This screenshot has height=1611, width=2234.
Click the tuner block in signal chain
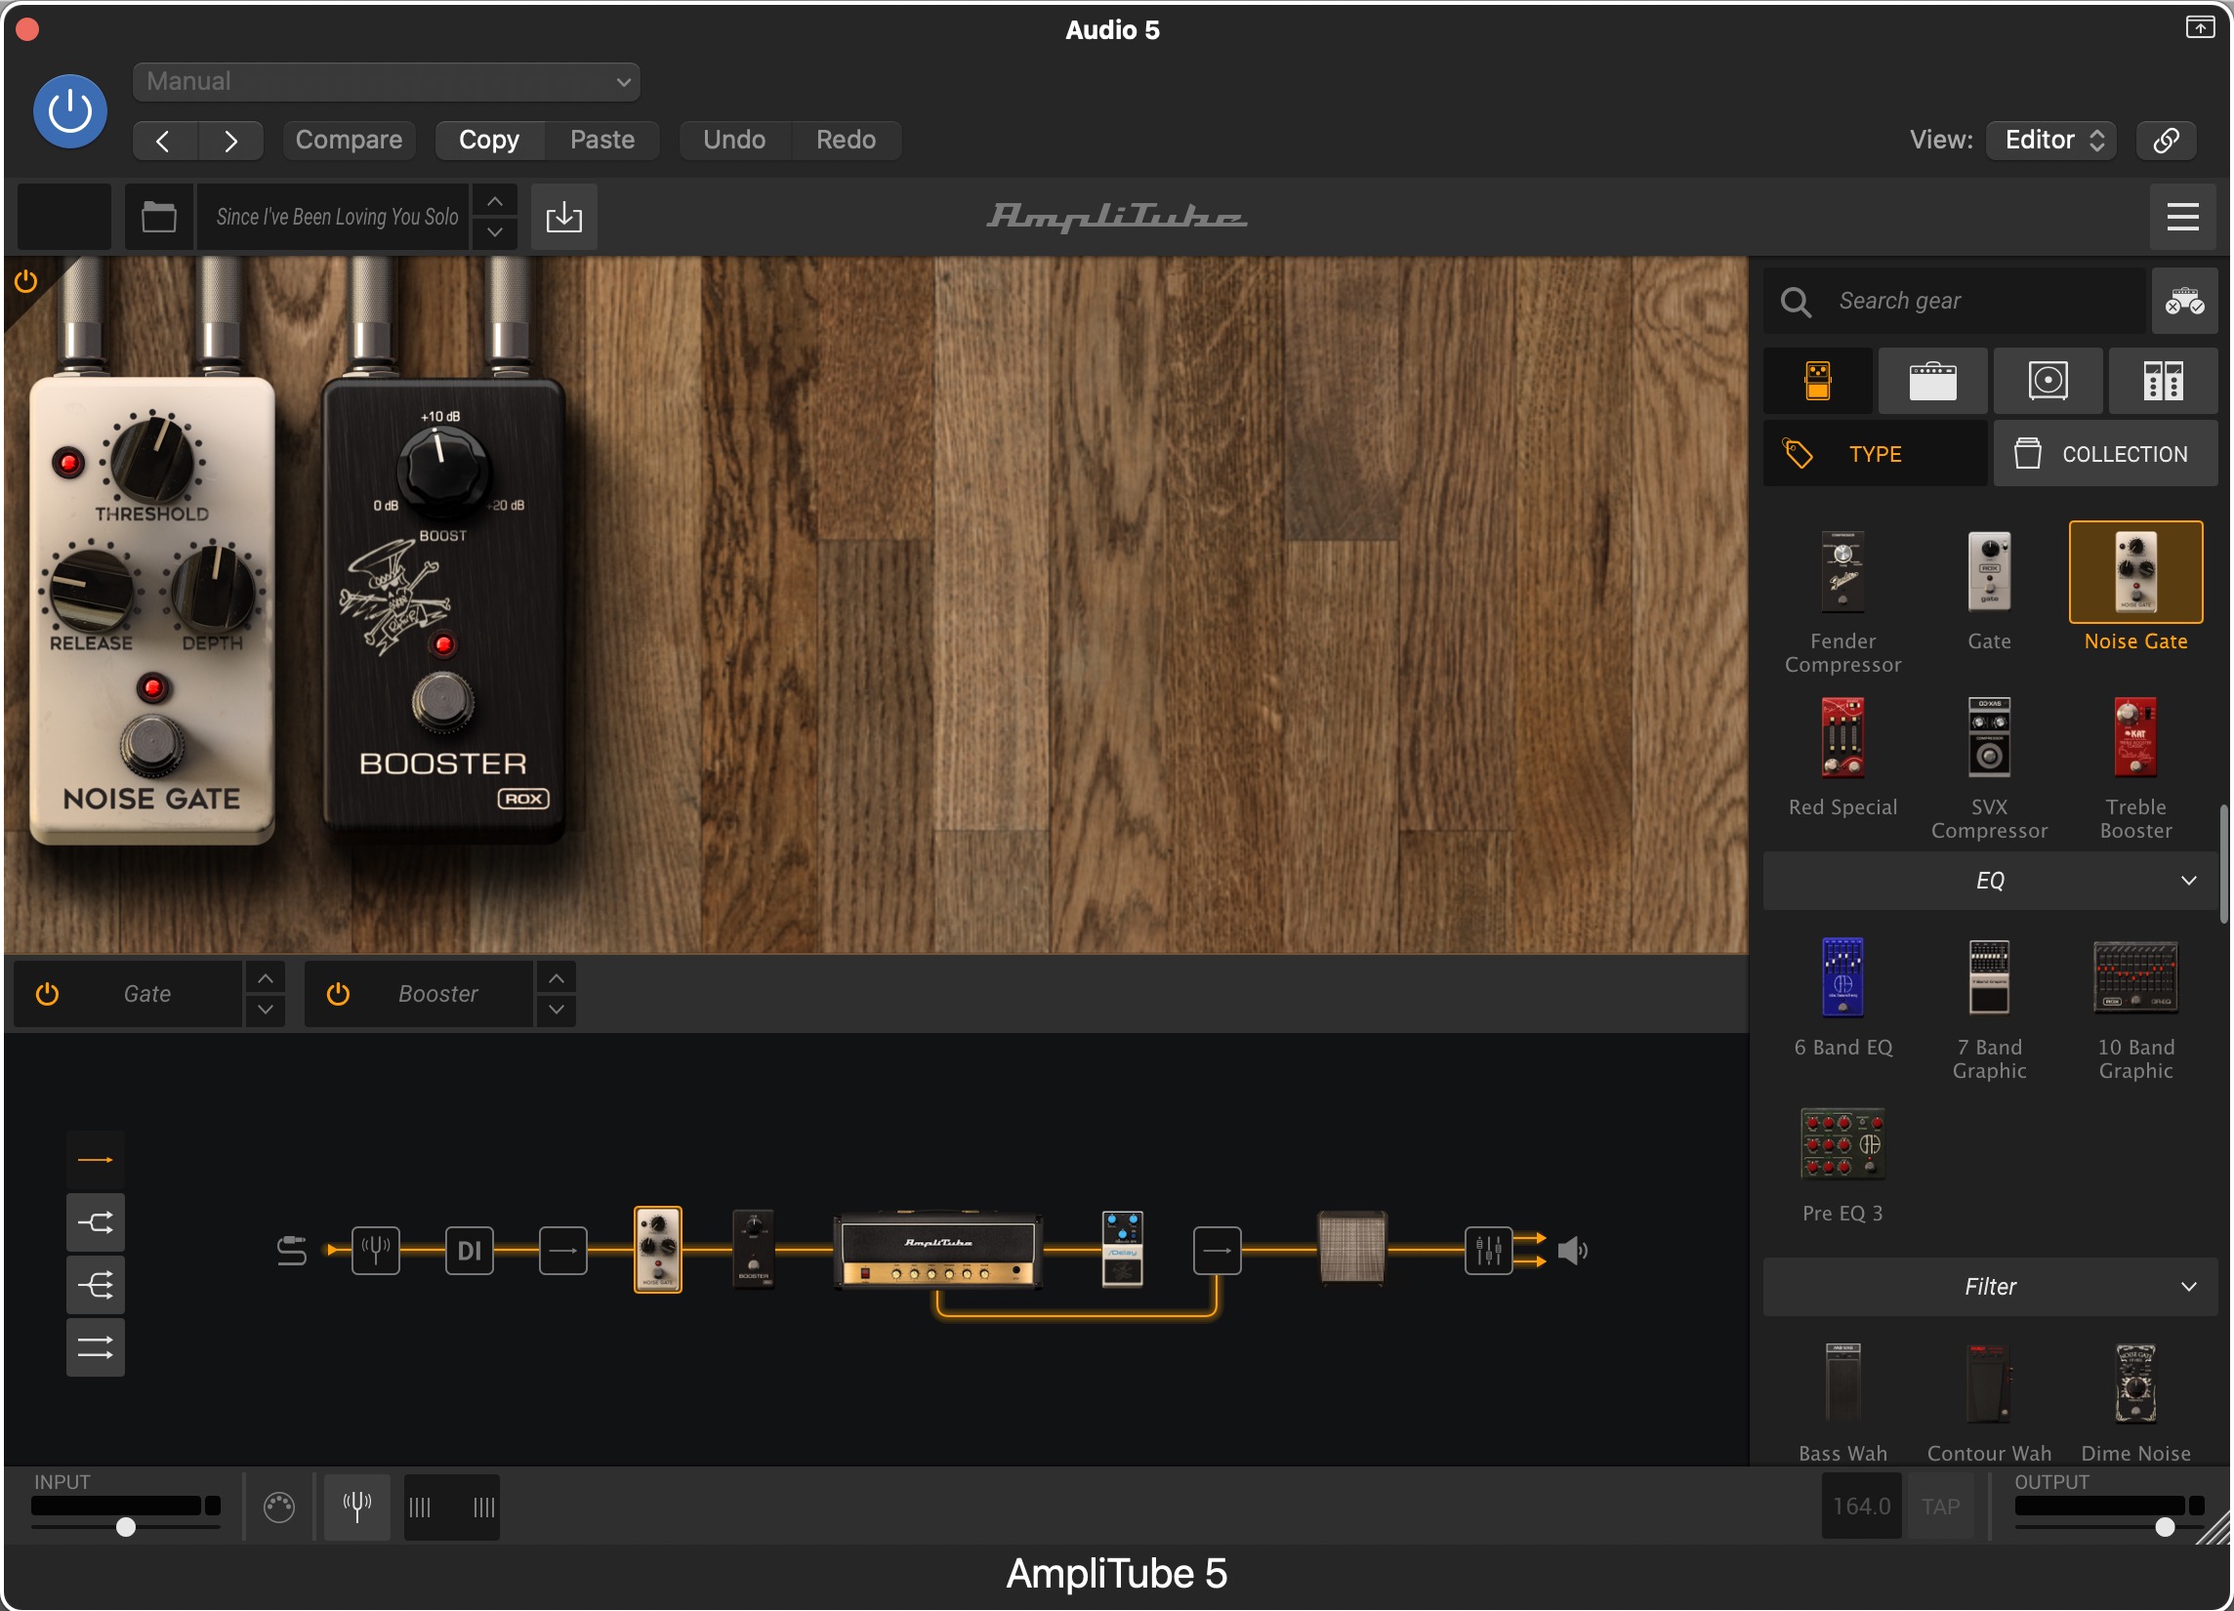click(376, 1252)
